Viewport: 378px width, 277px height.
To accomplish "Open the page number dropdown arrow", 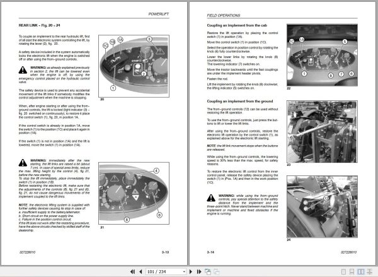I will [184, 272].
